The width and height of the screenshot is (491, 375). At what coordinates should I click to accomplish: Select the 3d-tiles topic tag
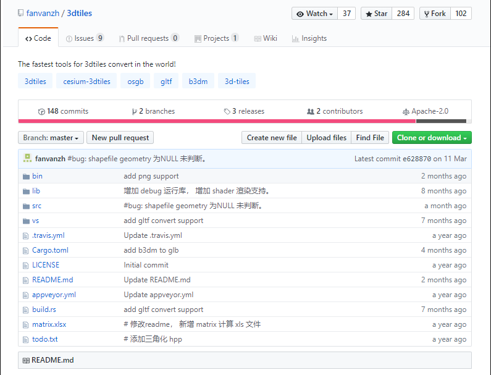(237, 81)
